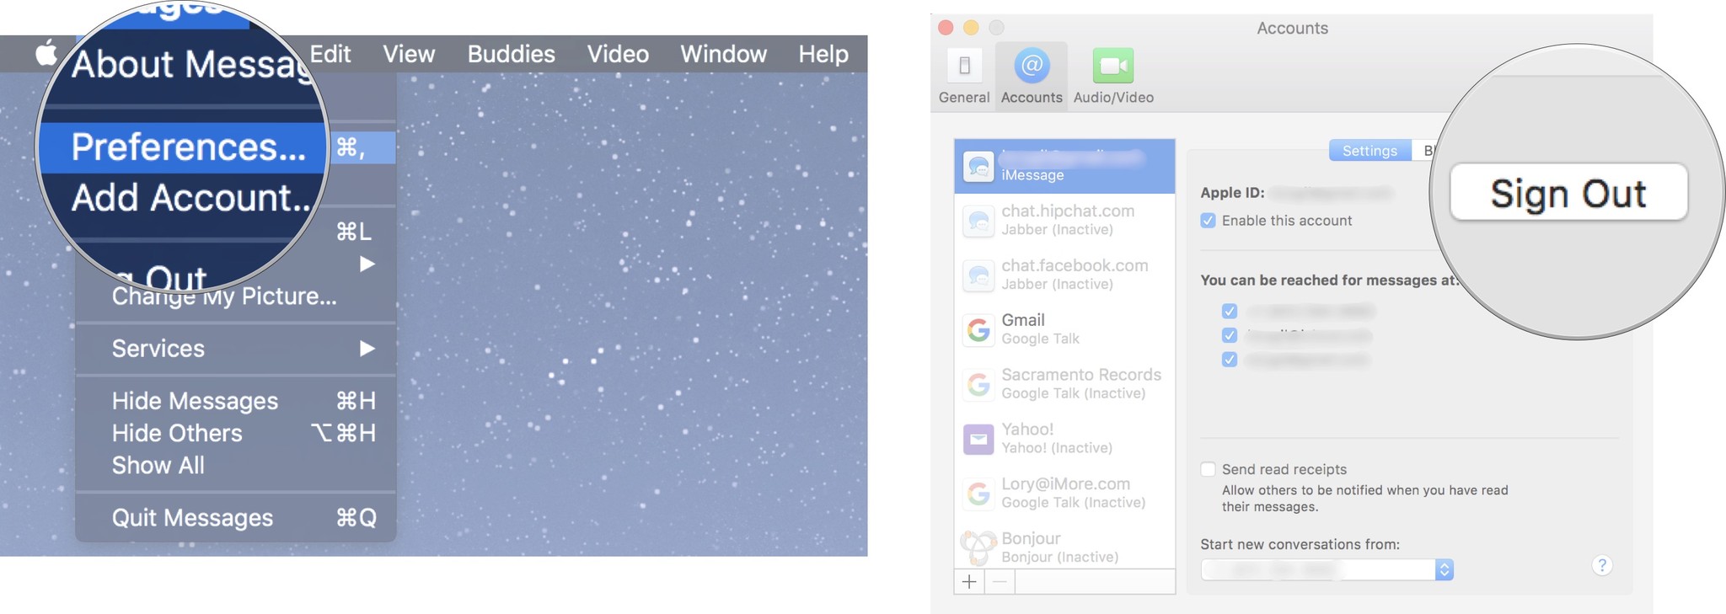Open the General preferences pane

(x=964, y=76)
